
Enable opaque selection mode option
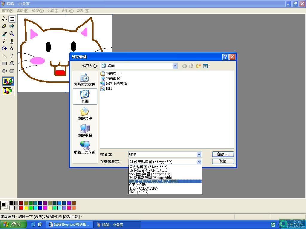pyautogui.click(x=8, y=81)
